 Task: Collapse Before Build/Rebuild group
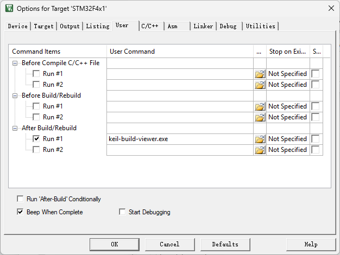click(x=15, y=95)
